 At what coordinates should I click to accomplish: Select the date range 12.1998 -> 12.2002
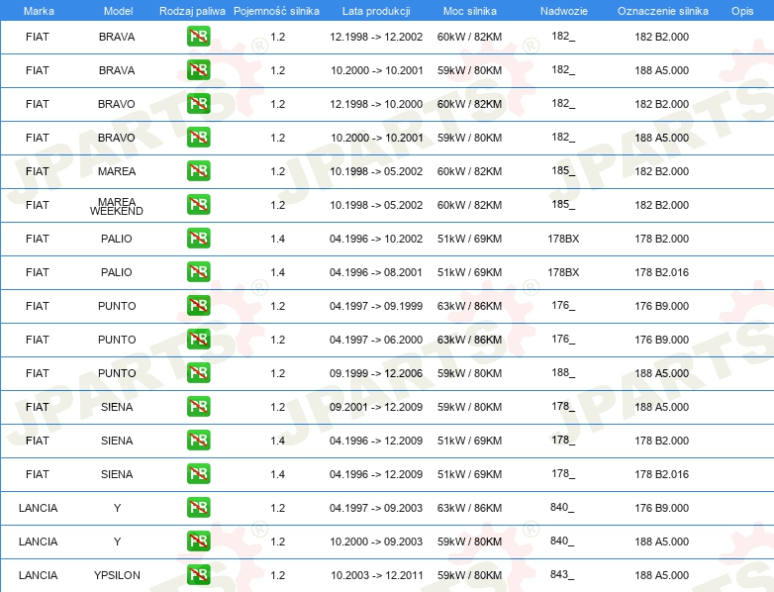tap(376, 37)
